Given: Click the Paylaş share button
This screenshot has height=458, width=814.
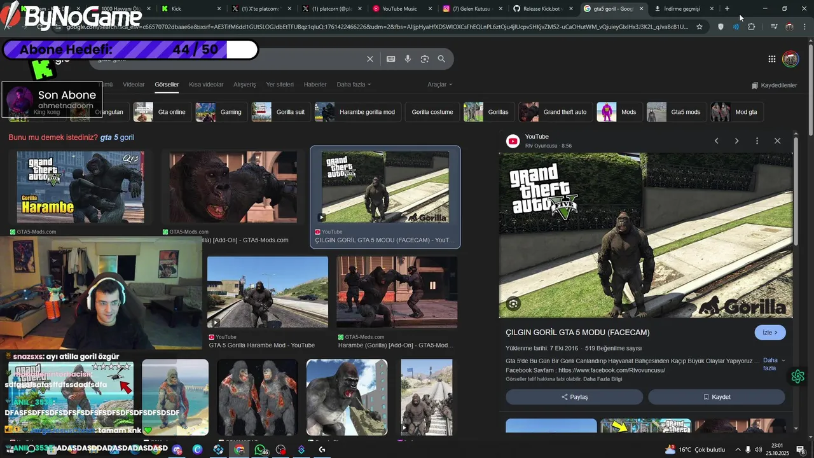Looking at the screenshot, I should pyautogui.click(x=574, y=397).
